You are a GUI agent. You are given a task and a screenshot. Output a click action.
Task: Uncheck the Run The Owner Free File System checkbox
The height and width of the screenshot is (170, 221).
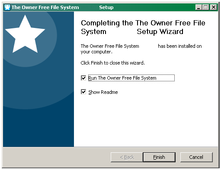click(83, 78)
